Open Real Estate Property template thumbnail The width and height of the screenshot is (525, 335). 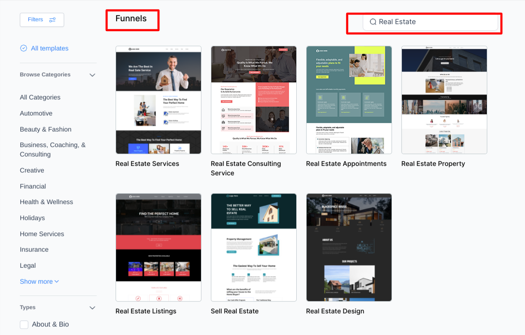(x=444, y=100)
